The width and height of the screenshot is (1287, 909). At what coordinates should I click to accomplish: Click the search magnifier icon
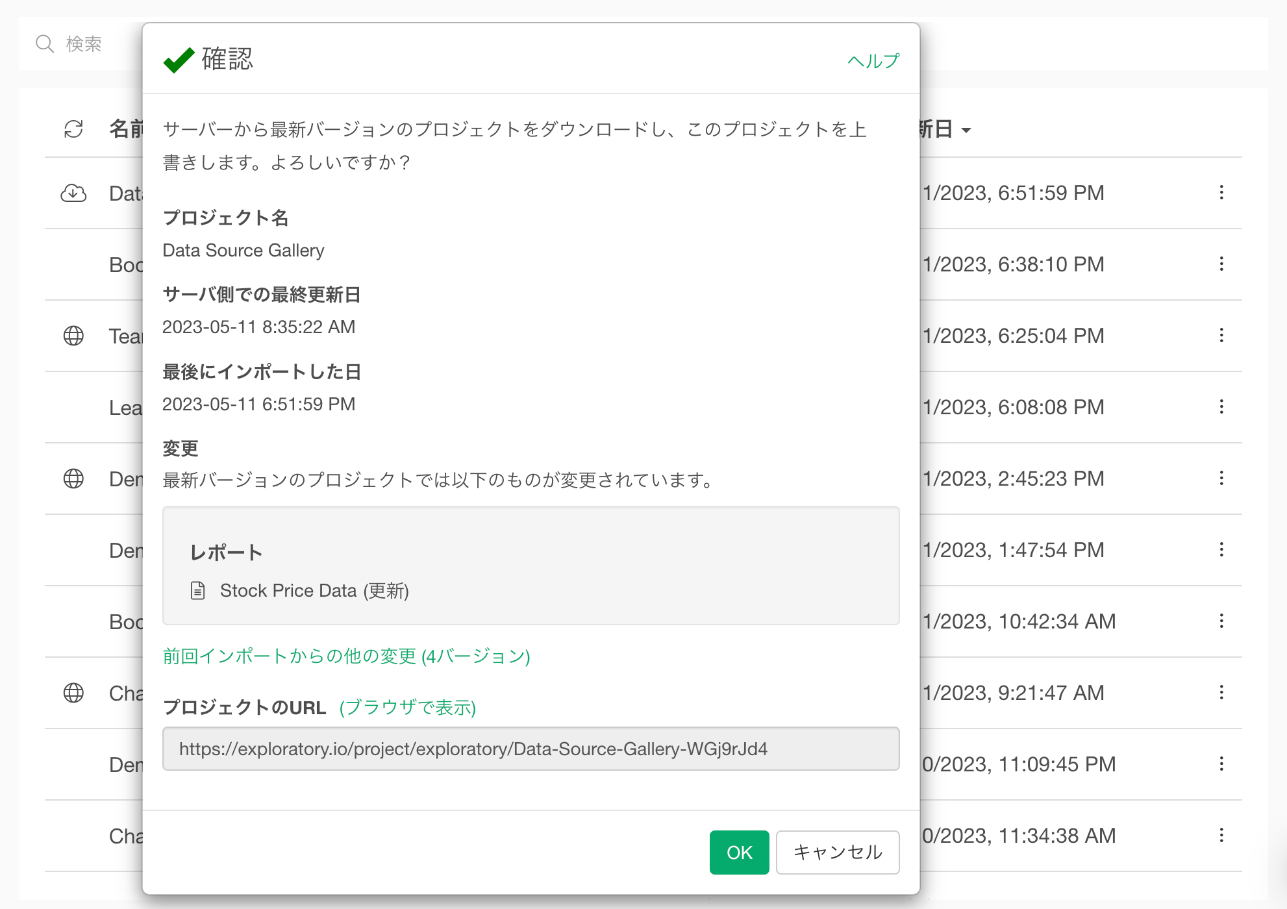[45, 44]
